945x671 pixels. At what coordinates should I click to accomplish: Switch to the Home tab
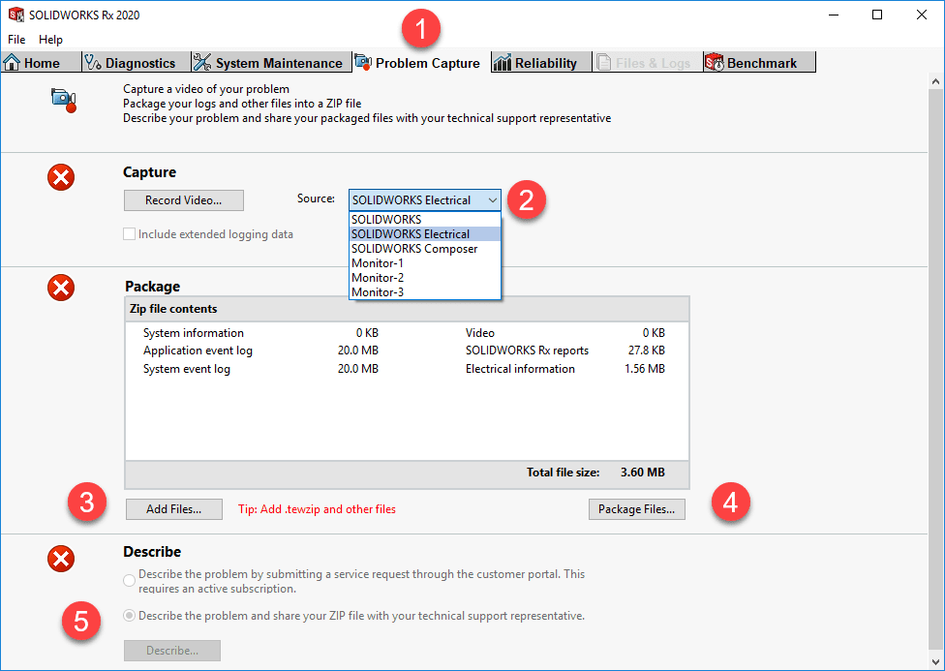tap(41, 63)
